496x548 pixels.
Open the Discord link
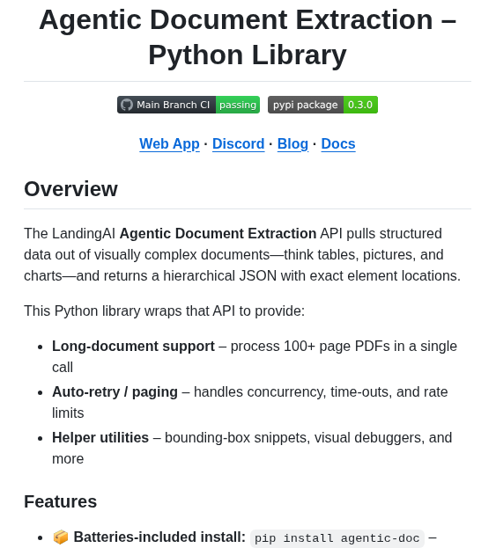[239, 144]
